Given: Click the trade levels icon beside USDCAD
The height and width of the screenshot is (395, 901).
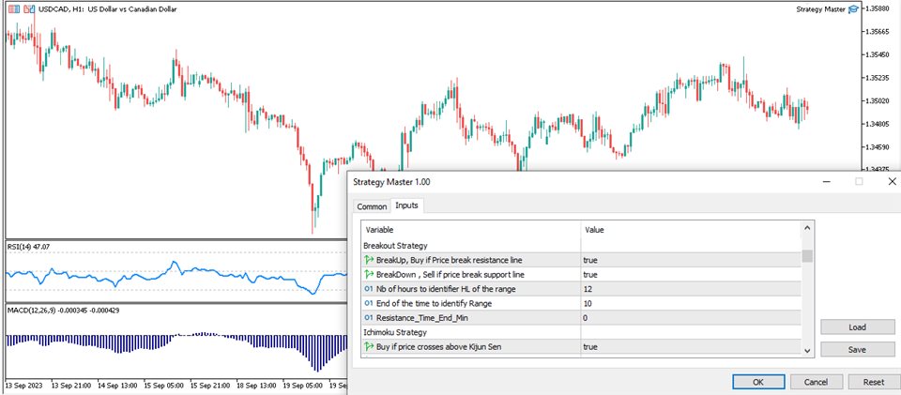Looking at the screenshot, I should point(29,9).
